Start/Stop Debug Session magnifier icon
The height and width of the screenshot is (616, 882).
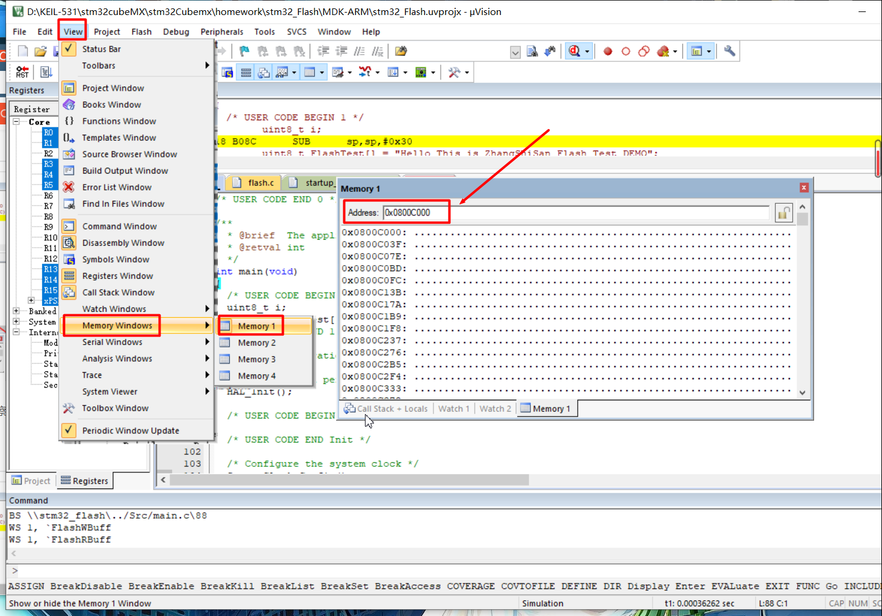tap(574, 51)
